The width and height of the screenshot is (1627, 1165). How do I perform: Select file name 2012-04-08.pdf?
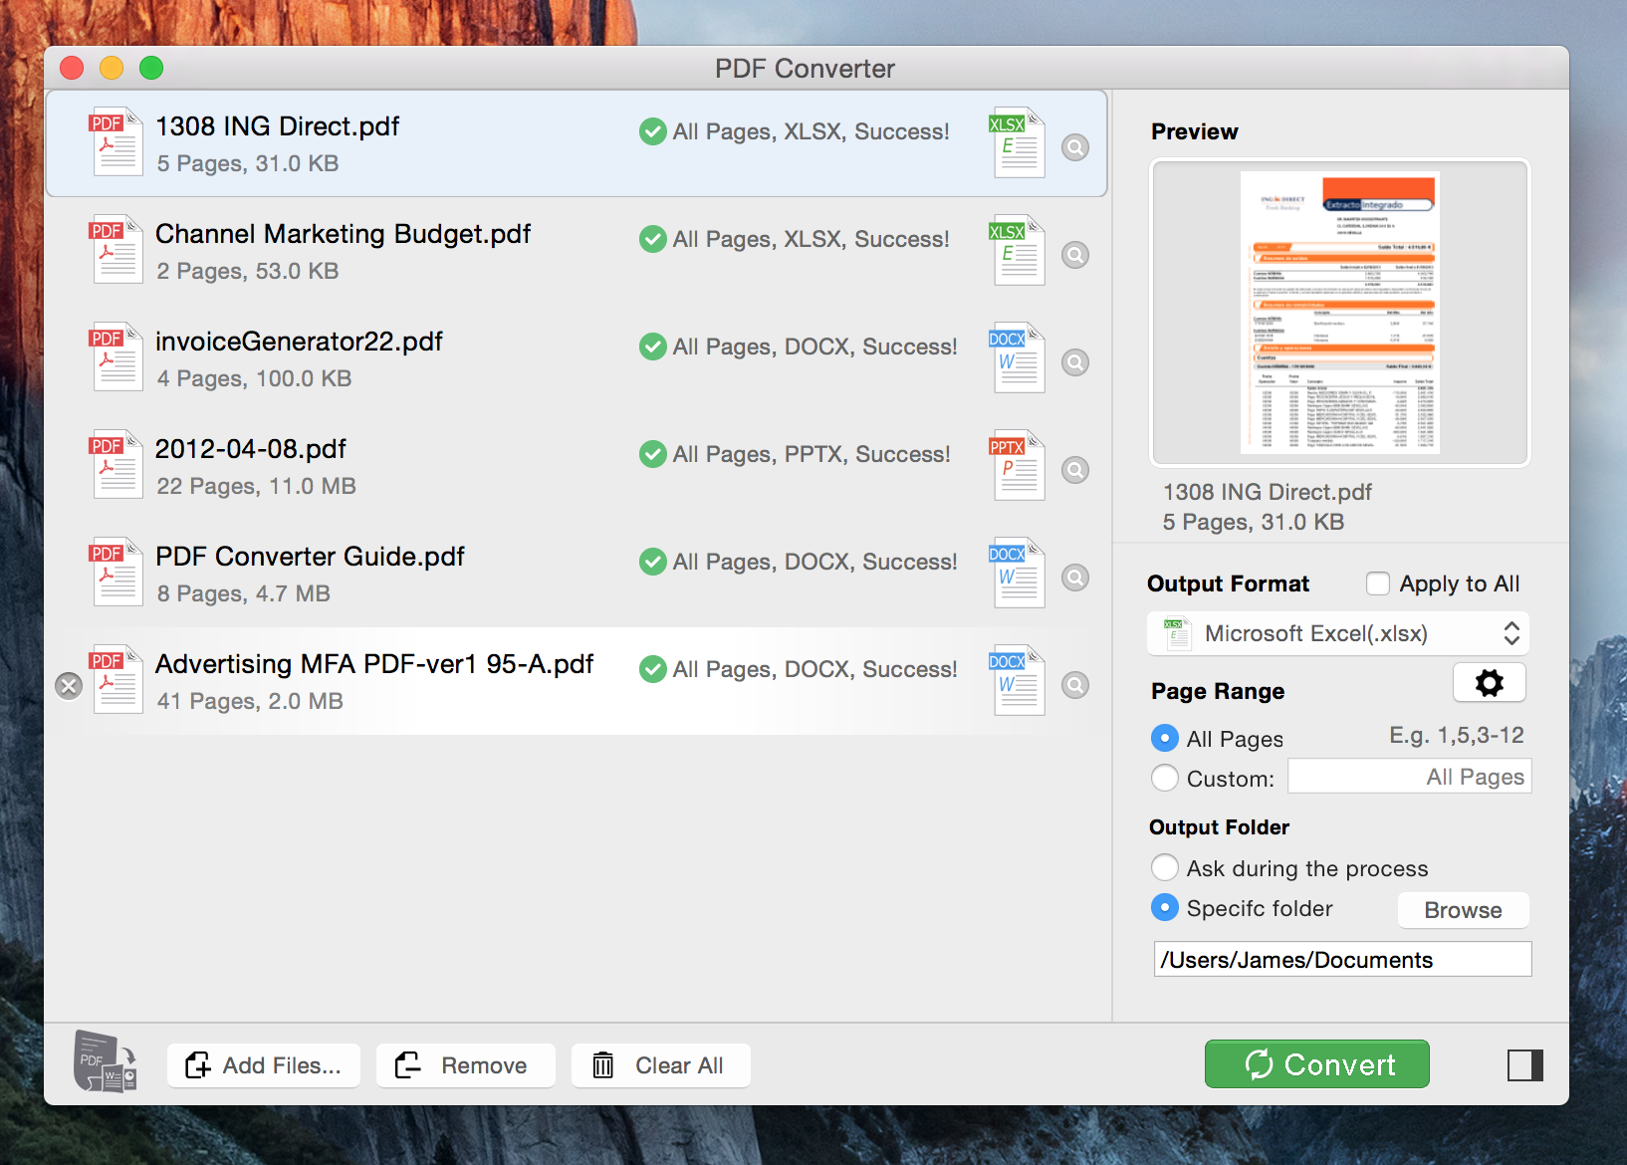(250, 449)
